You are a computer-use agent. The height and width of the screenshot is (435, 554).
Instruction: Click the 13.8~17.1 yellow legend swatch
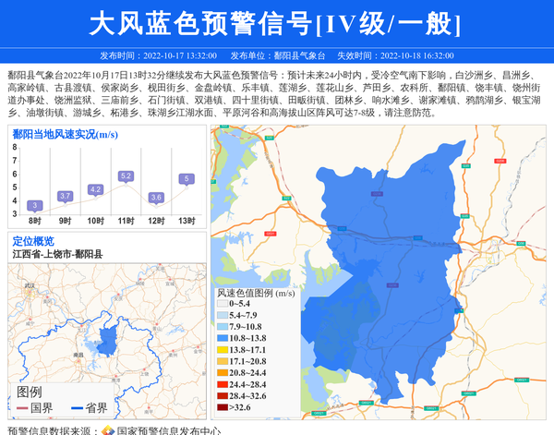coord(222,350)
